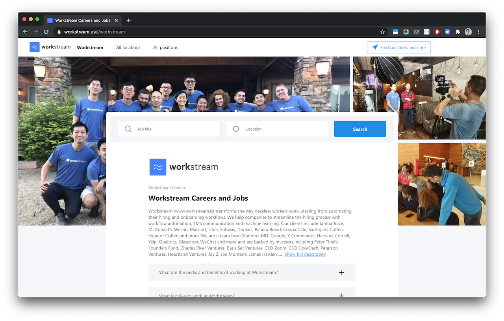Reload the Workstream careers page
The width and height of the screenshot is (504, 321).
46,32
